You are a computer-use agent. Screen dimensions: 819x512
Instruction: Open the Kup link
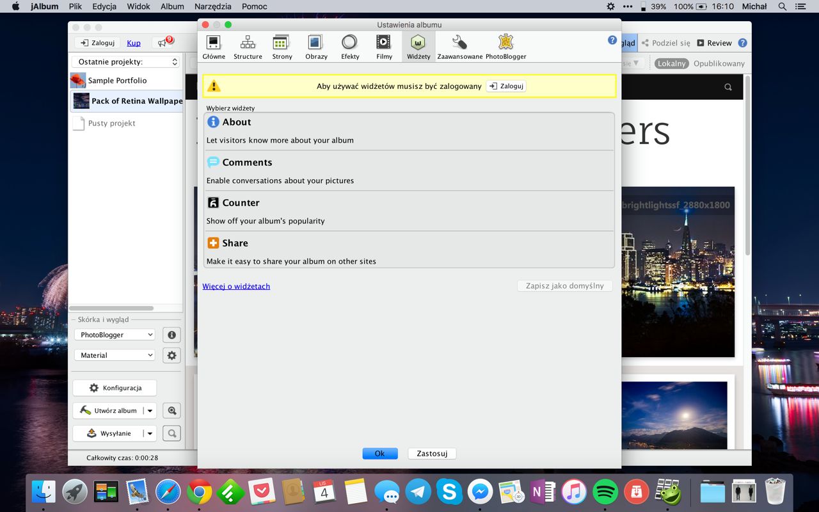[134, 43]
